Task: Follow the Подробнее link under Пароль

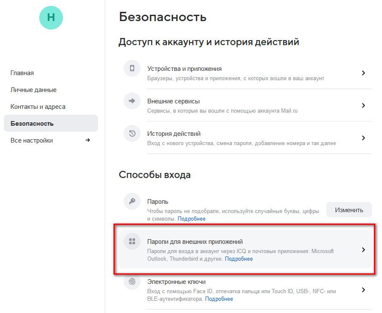Action: tap(192, 219)
